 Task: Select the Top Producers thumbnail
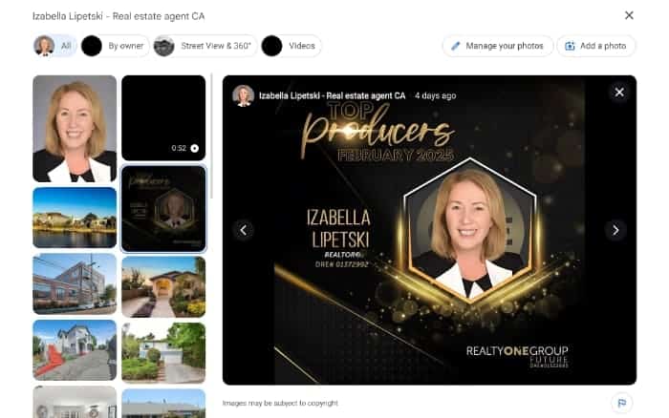[x=163, y=208]
